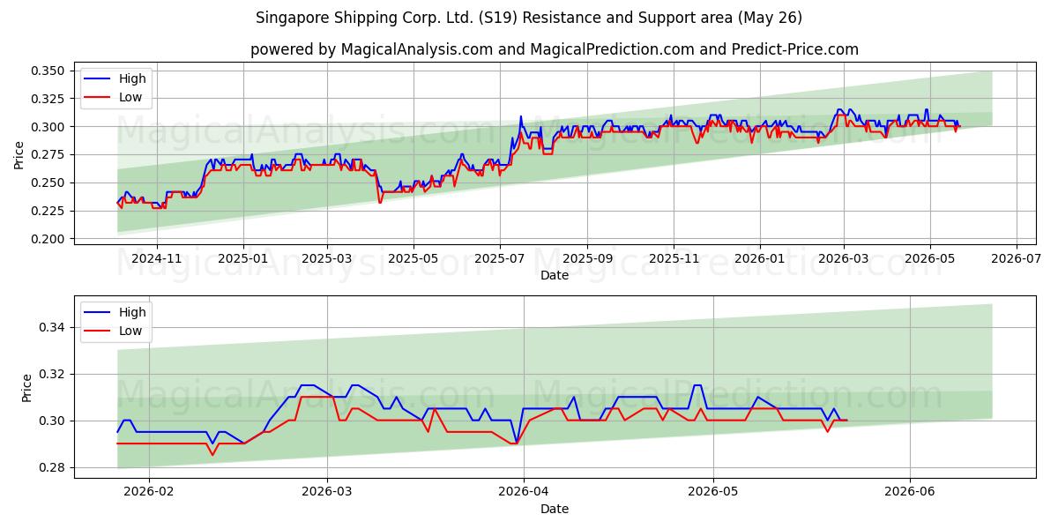This screenshot has height=529, width=1058.
Task: Click the 0.30 price tick in bottom chart
Action: click(x=52, y=421)
